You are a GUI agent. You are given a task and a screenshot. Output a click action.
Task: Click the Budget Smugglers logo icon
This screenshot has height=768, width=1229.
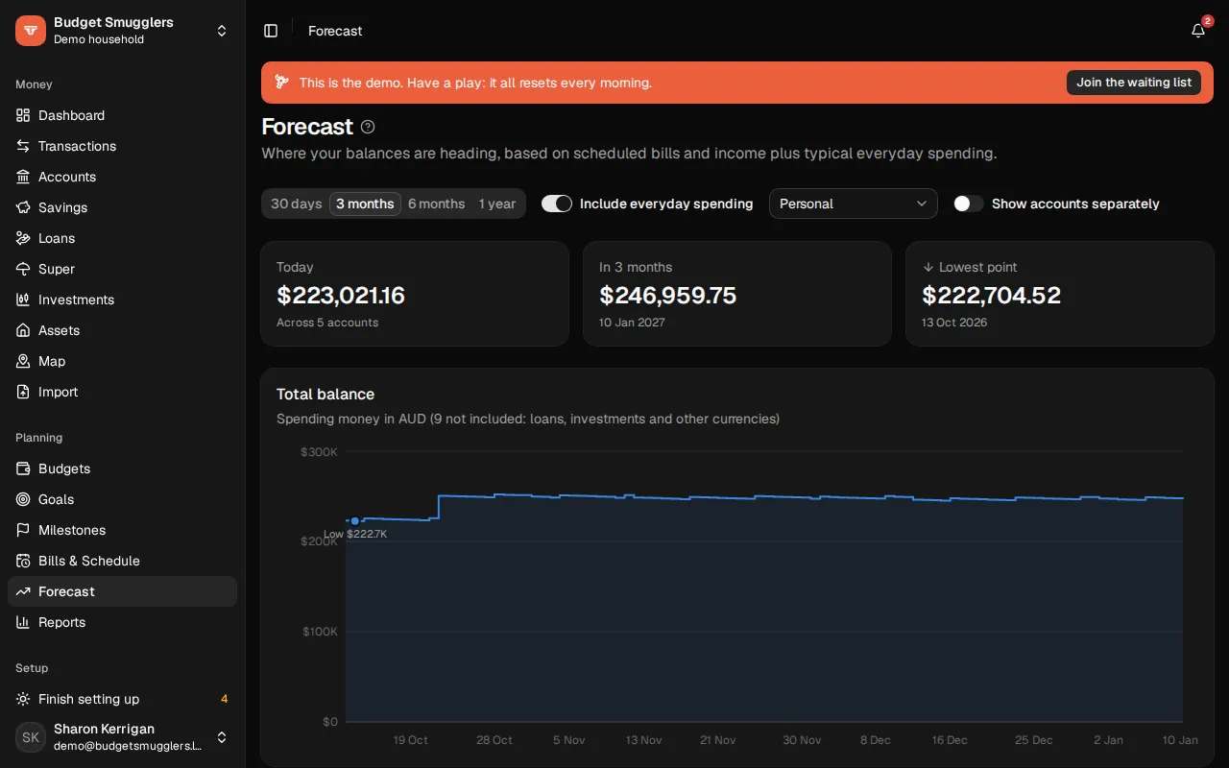click(31, 31)
